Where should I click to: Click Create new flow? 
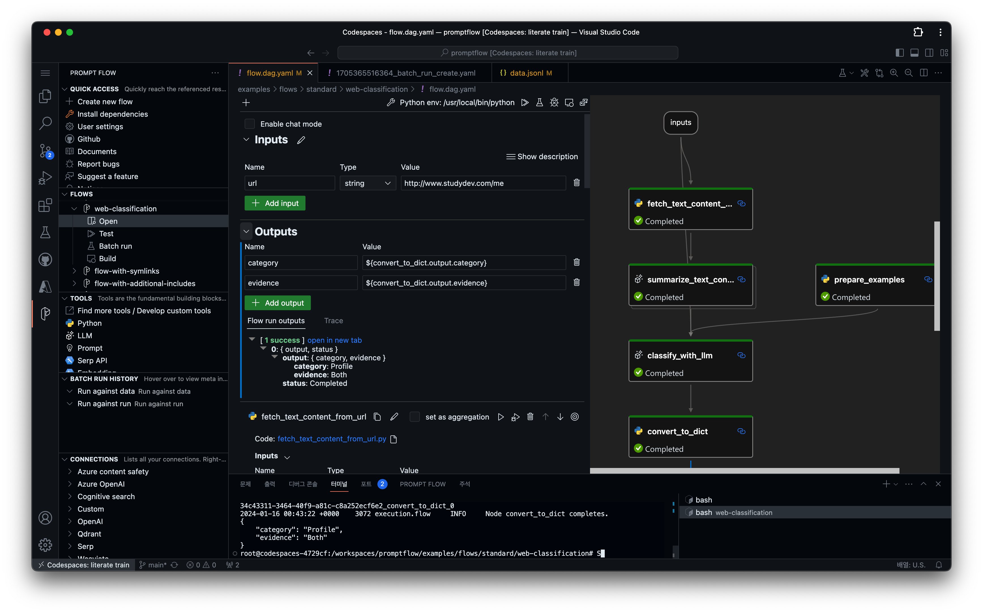[105, 102]
